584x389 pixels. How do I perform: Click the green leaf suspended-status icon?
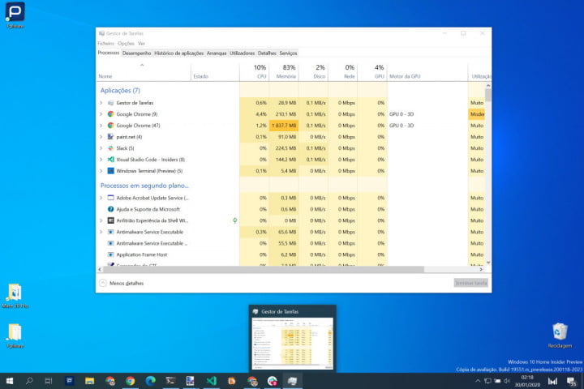(x=235, y=220)
